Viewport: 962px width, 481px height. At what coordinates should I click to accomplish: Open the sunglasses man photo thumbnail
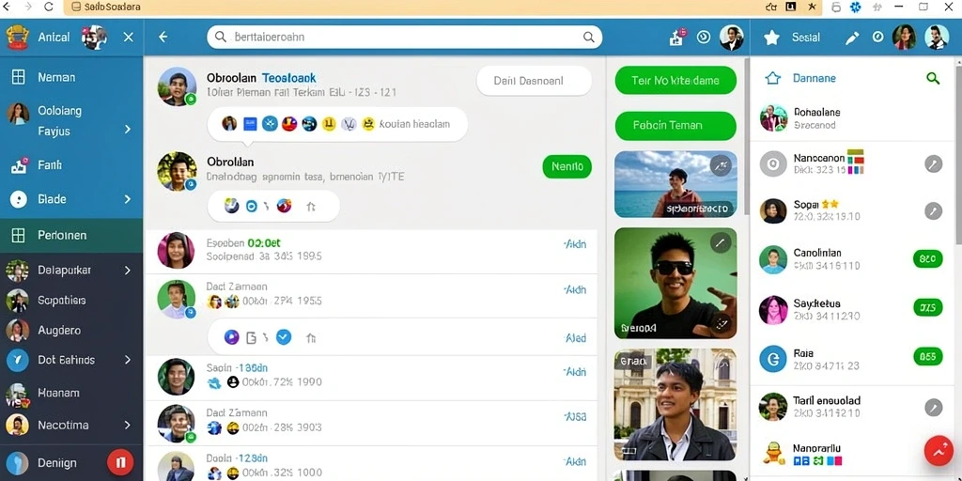coord(675,284)
